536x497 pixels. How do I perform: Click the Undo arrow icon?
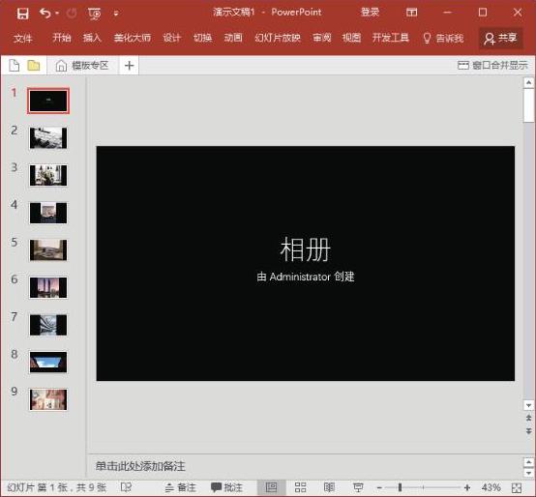[x=45, y=14]
